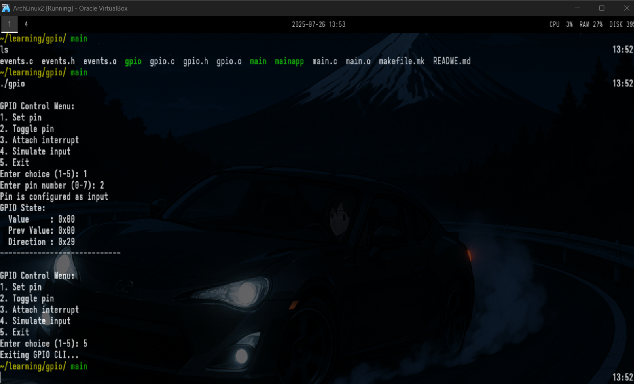Click the 13:52 timestamp beside ./gpio
The width and height of the screenshot is (634, 384).
(x=623, y=83)
